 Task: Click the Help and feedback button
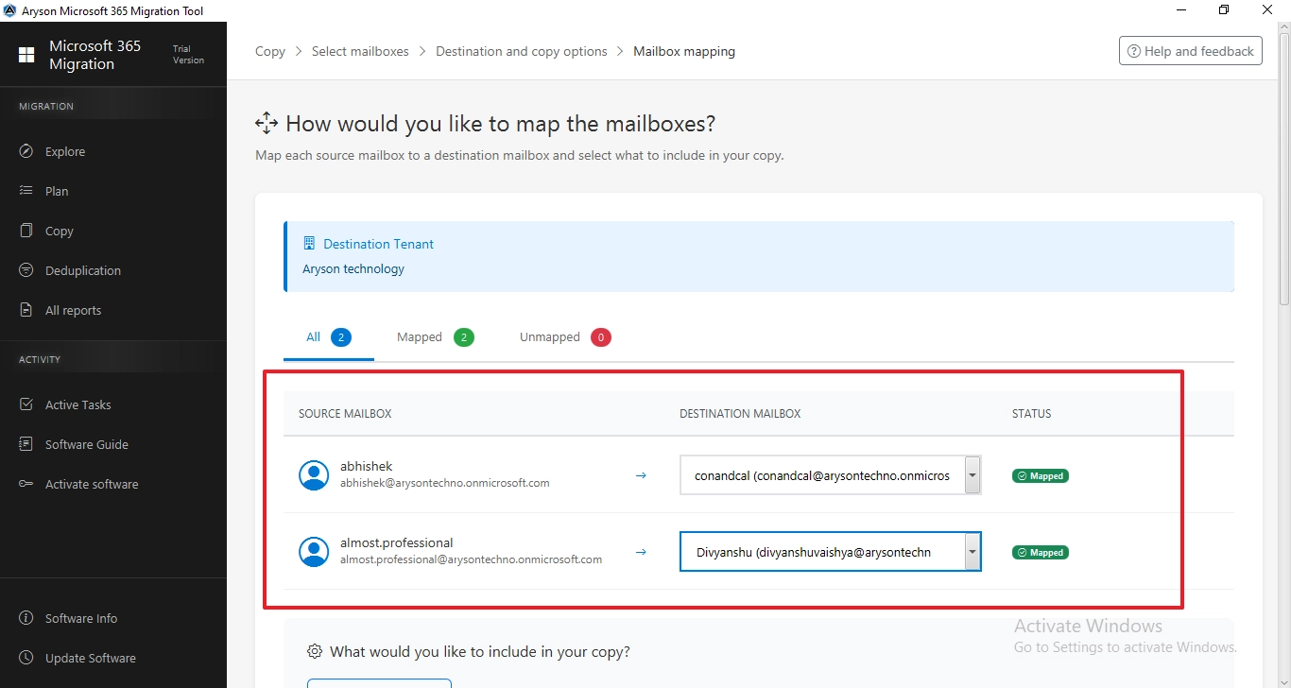click(1191, 51)
